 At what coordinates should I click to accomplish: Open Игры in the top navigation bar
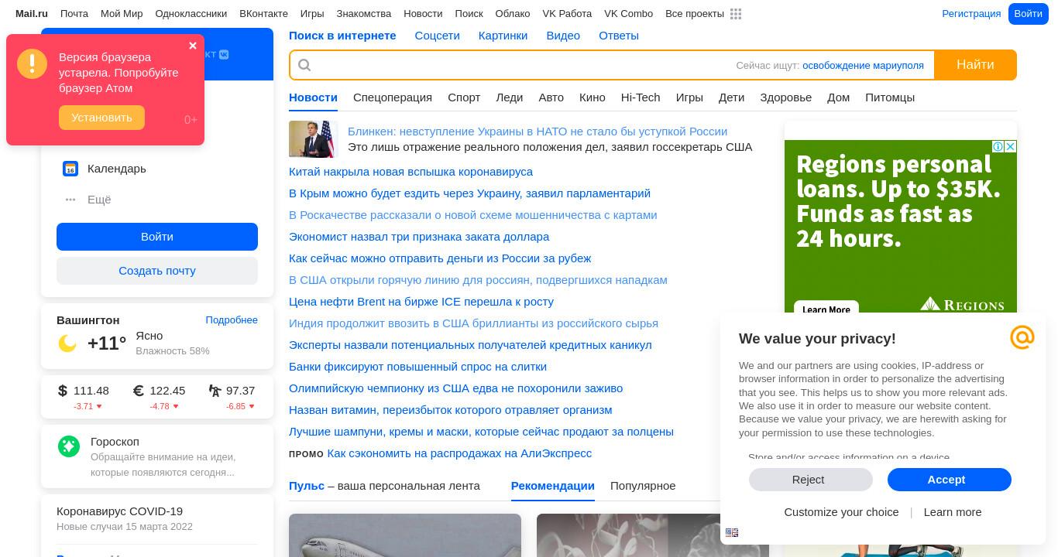(x=312, y=14)
